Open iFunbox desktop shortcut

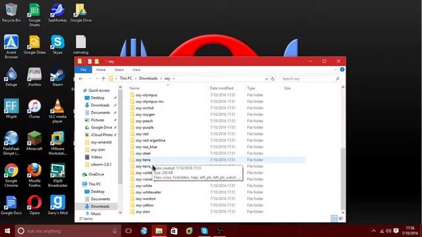point(34,77)
